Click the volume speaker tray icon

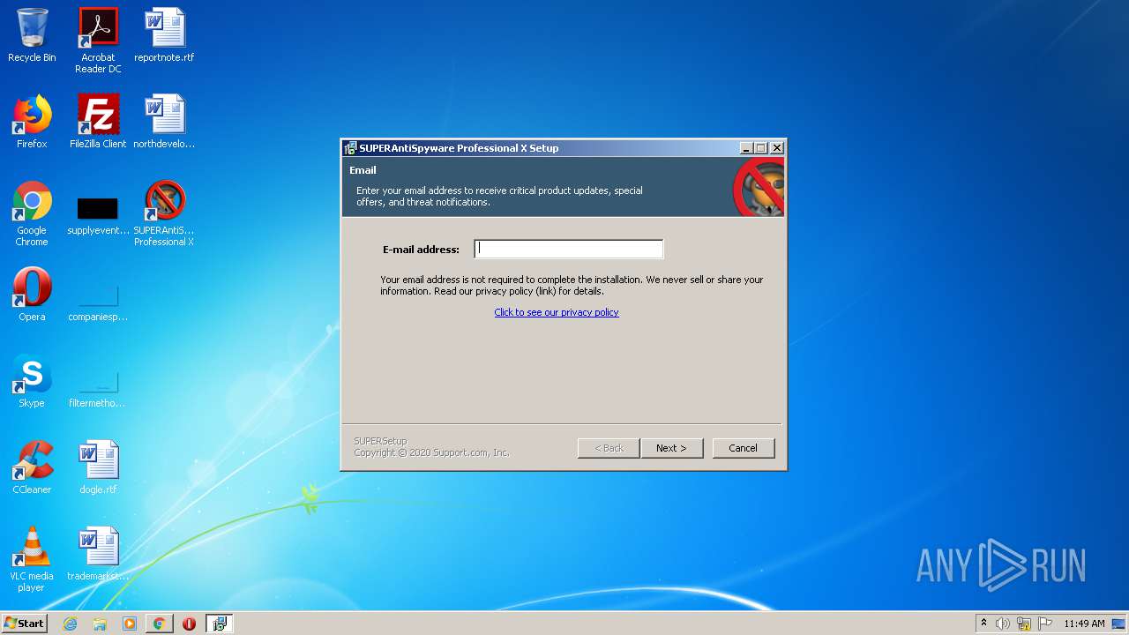[1003, 624]
